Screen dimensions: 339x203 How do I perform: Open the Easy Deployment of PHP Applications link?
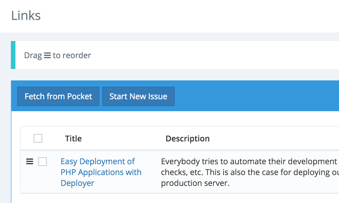tap(98, 162)
